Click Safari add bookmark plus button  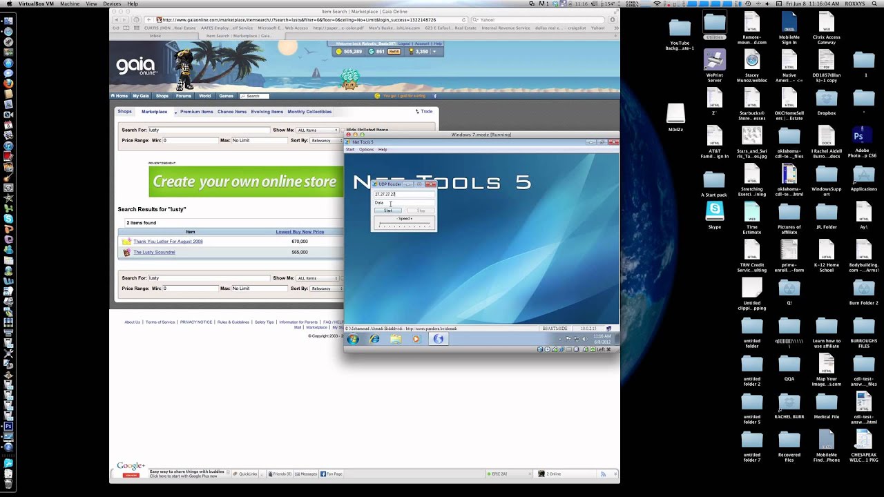click(148, 20)
